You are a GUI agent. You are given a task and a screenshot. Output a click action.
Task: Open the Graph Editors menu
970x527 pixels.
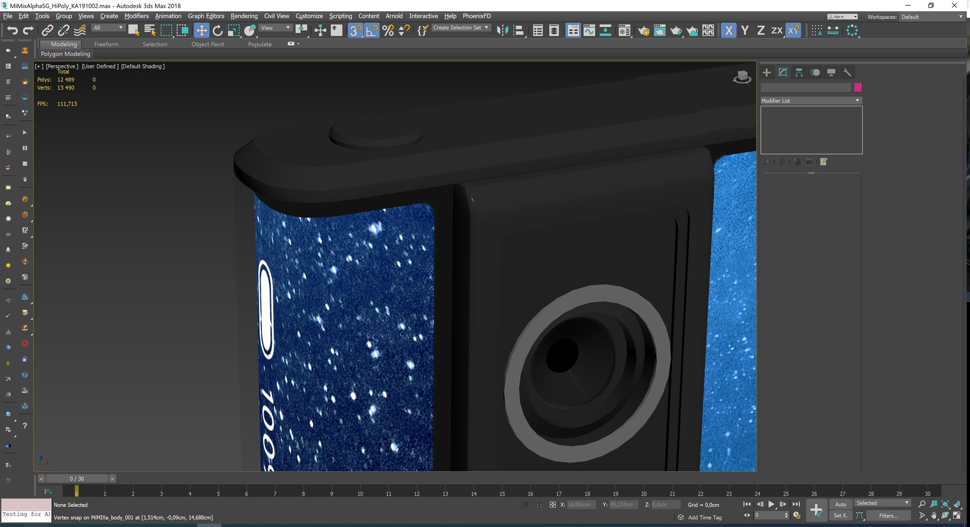206,16
